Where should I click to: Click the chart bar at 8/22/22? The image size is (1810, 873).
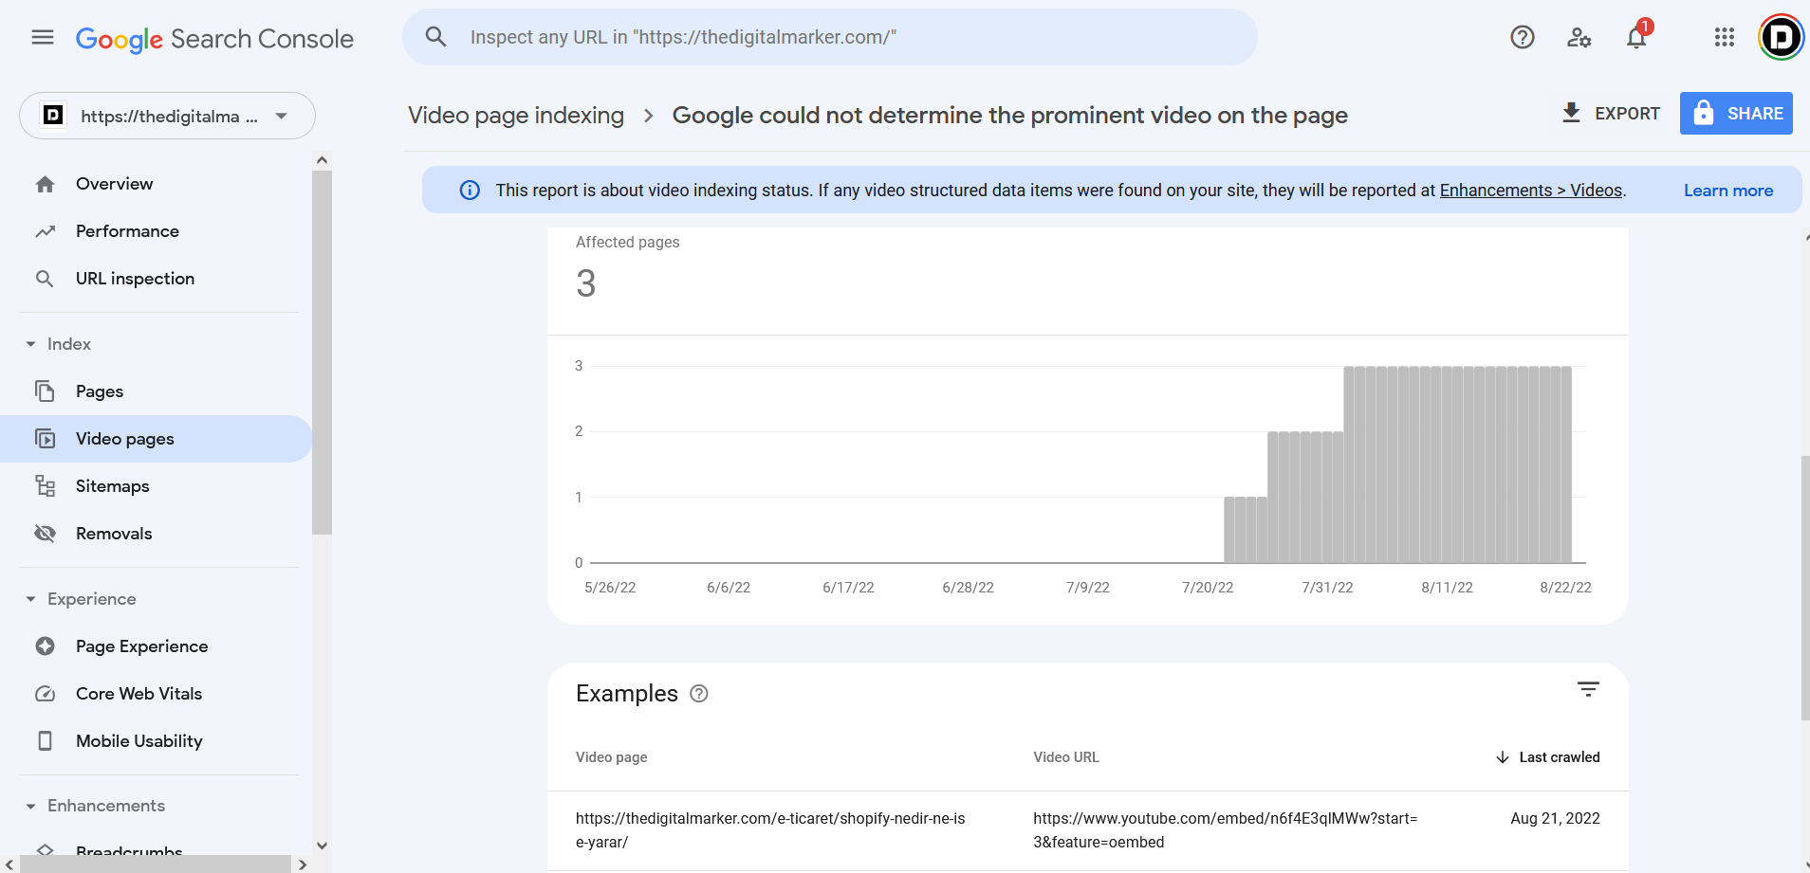[x=1566, y=464]
